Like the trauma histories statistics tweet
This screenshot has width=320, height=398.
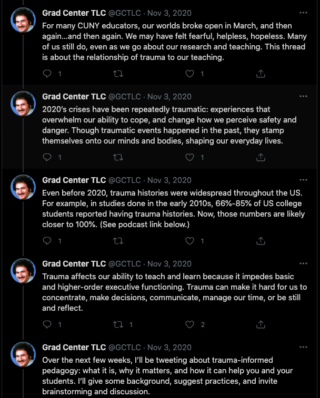tap(190, 241)
